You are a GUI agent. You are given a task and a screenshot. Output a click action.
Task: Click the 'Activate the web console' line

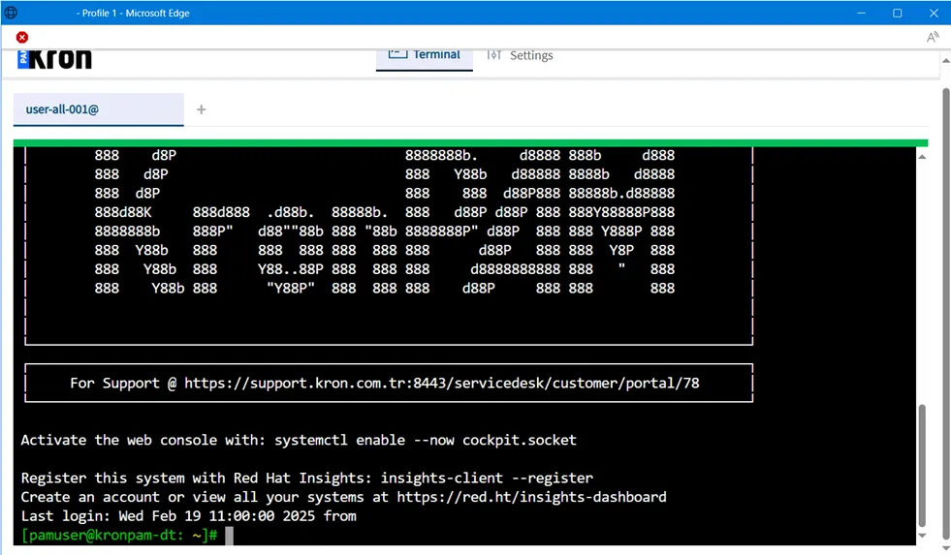(299, 440)
